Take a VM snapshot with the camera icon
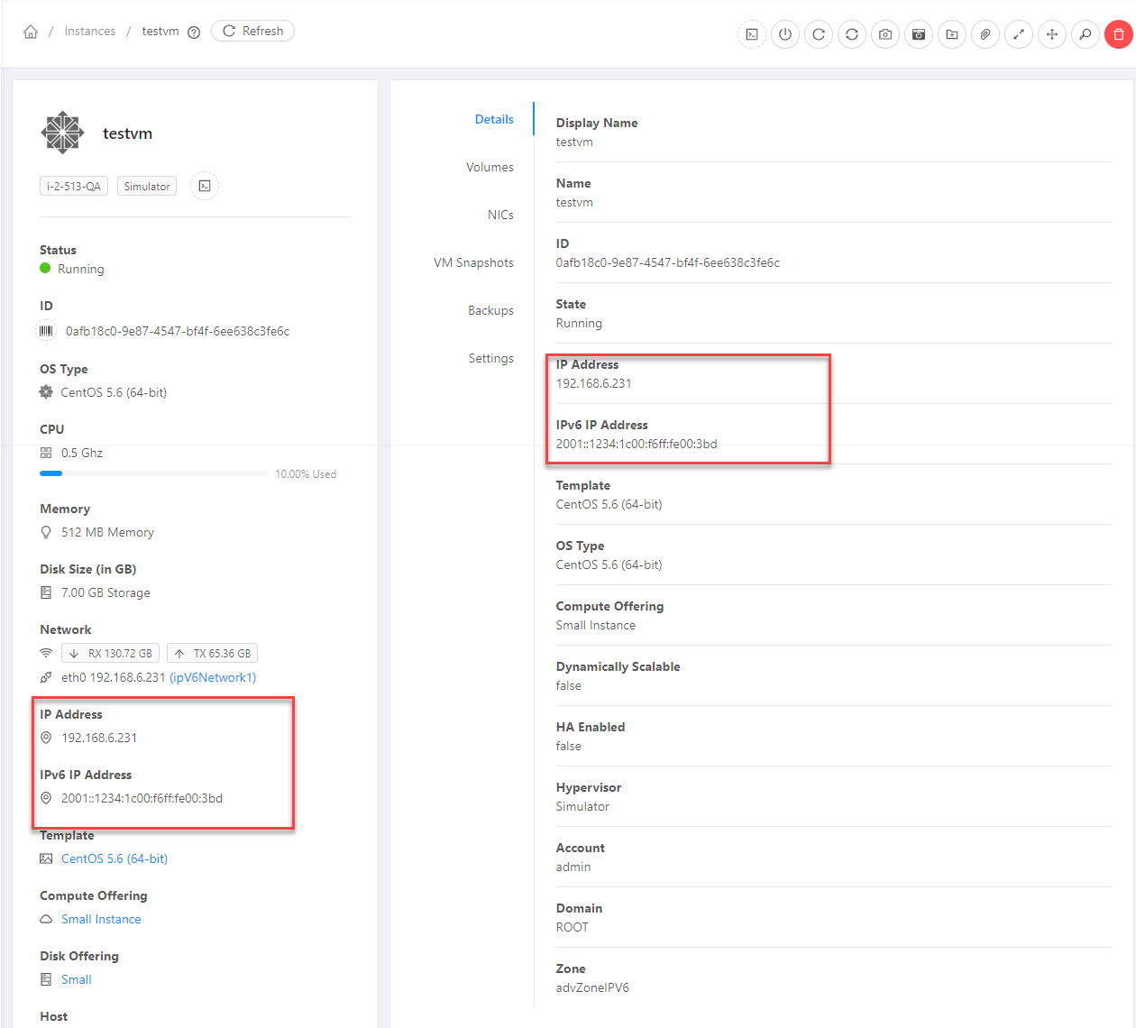 point(885,34)
